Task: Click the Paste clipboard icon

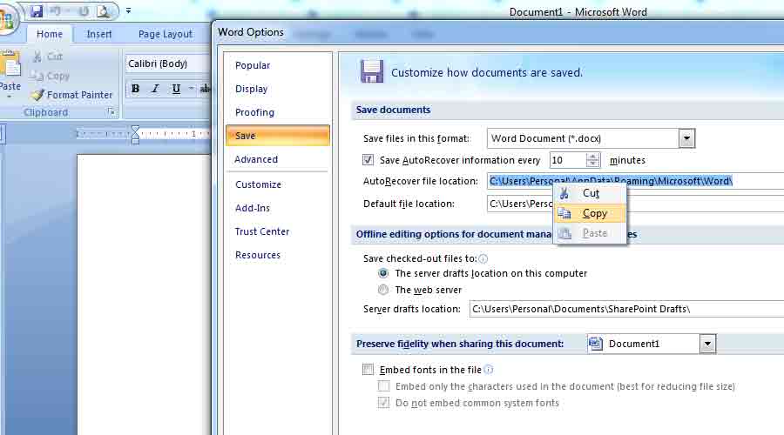Action: [10, 65]
